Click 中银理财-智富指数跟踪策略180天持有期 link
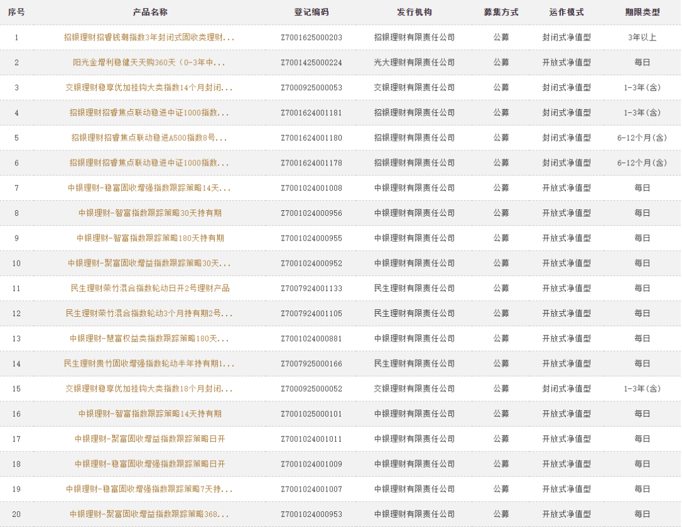 click(x=150, y=238)
